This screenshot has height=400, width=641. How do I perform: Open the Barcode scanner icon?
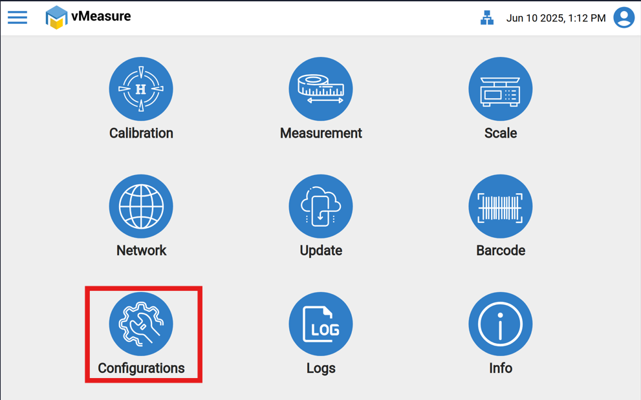(500, 207)
